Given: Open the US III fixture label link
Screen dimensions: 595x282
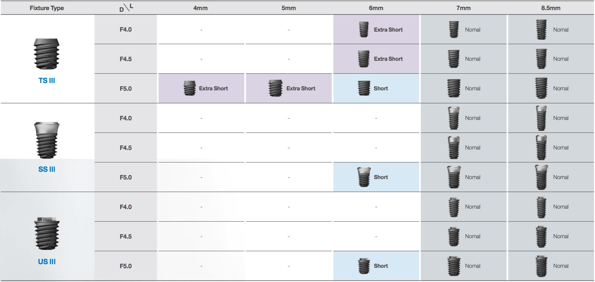Looking at the screenshot, I should [47, 262].
